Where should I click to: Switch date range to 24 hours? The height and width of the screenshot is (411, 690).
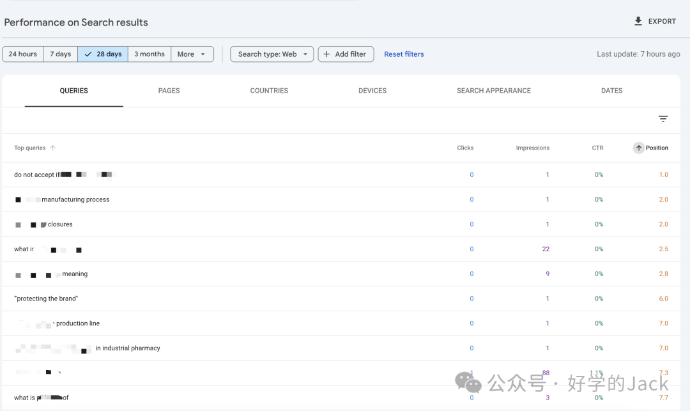click(23, 54)
